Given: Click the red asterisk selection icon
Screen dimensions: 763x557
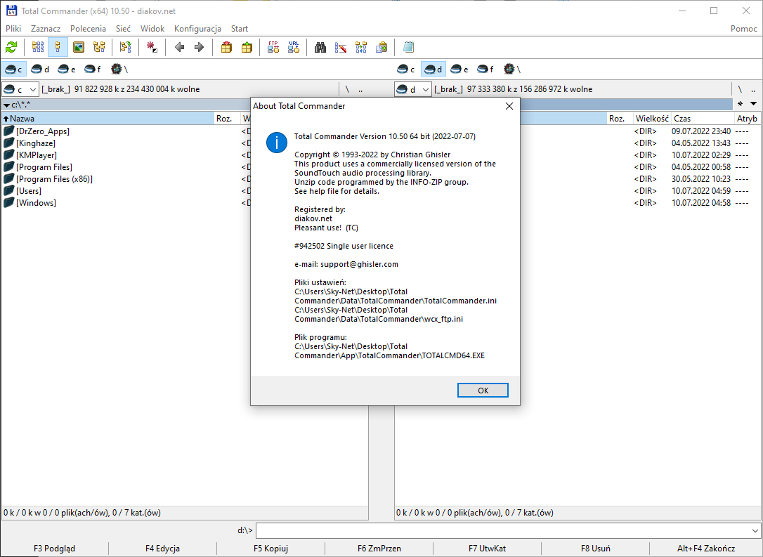Looking at the screenshot, I should [152, 47].
